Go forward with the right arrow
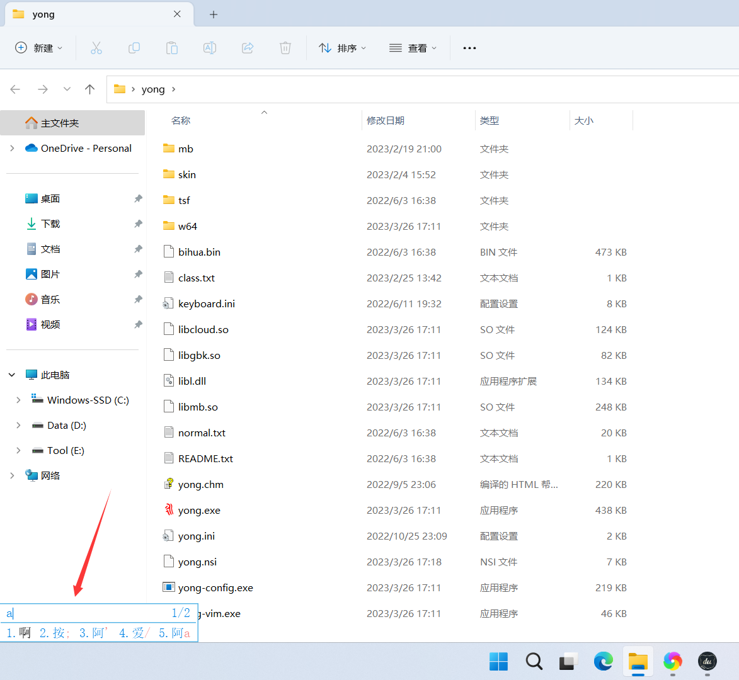 click(x=43, y=89)
